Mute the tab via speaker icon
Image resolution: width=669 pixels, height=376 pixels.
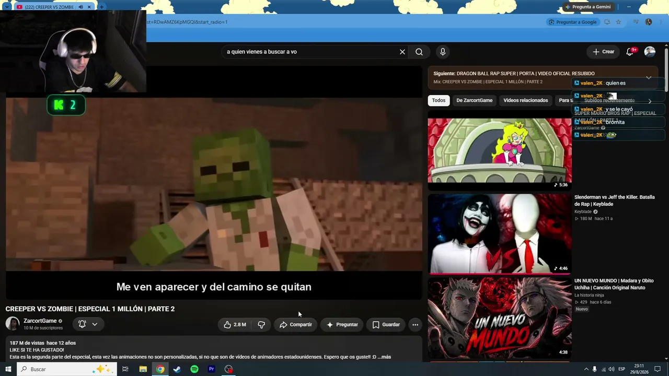(80, 7)
